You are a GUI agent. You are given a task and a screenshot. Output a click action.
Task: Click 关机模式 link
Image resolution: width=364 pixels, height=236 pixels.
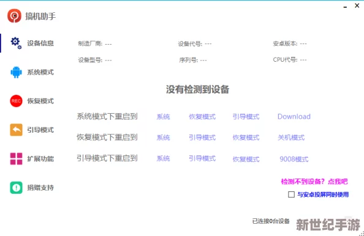(x=291, y=138)
